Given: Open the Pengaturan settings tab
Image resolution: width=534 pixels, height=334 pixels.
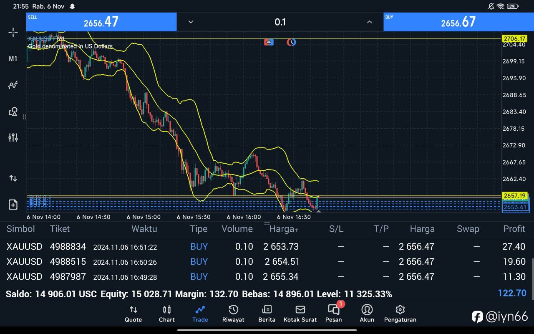Looking at the screenshot, I should (x=400, y=314).
